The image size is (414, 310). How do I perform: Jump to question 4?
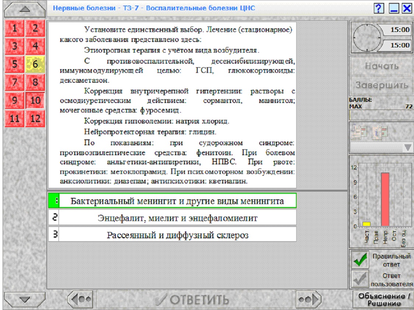(35, 46)
